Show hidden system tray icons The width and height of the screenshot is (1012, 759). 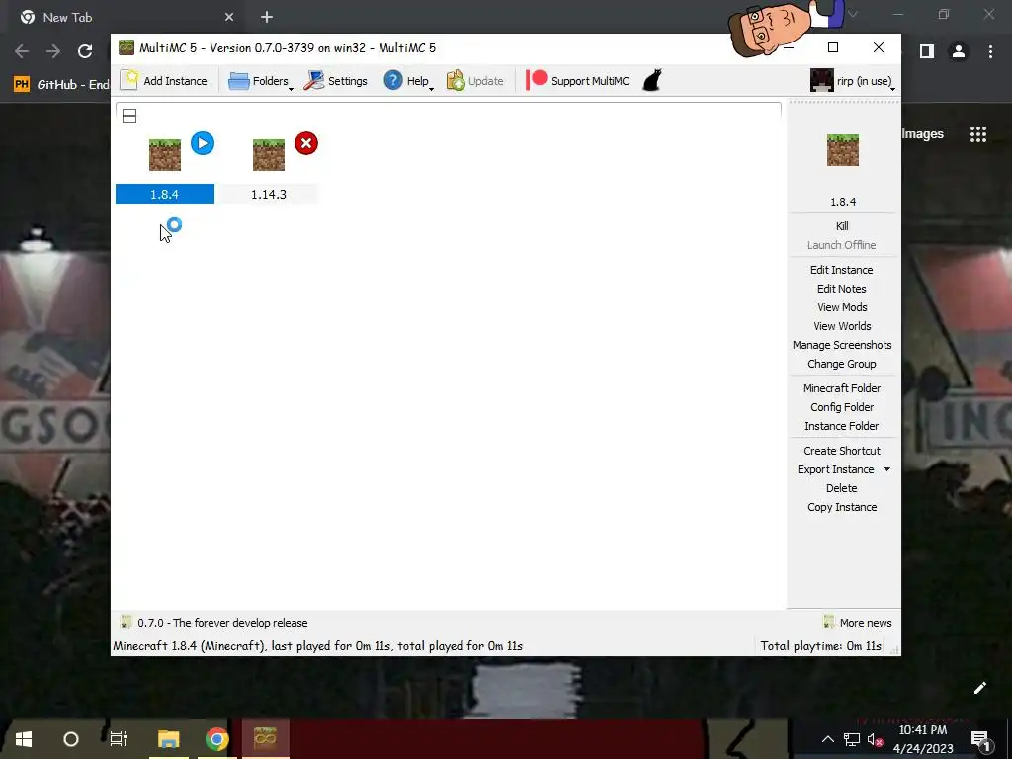coord(827,739)
